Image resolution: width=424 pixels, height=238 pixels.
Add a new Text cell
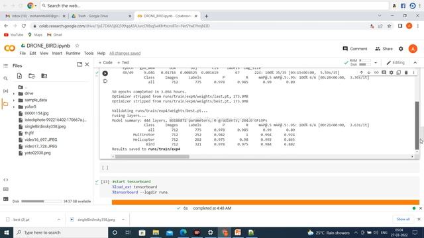pos(123,63)
